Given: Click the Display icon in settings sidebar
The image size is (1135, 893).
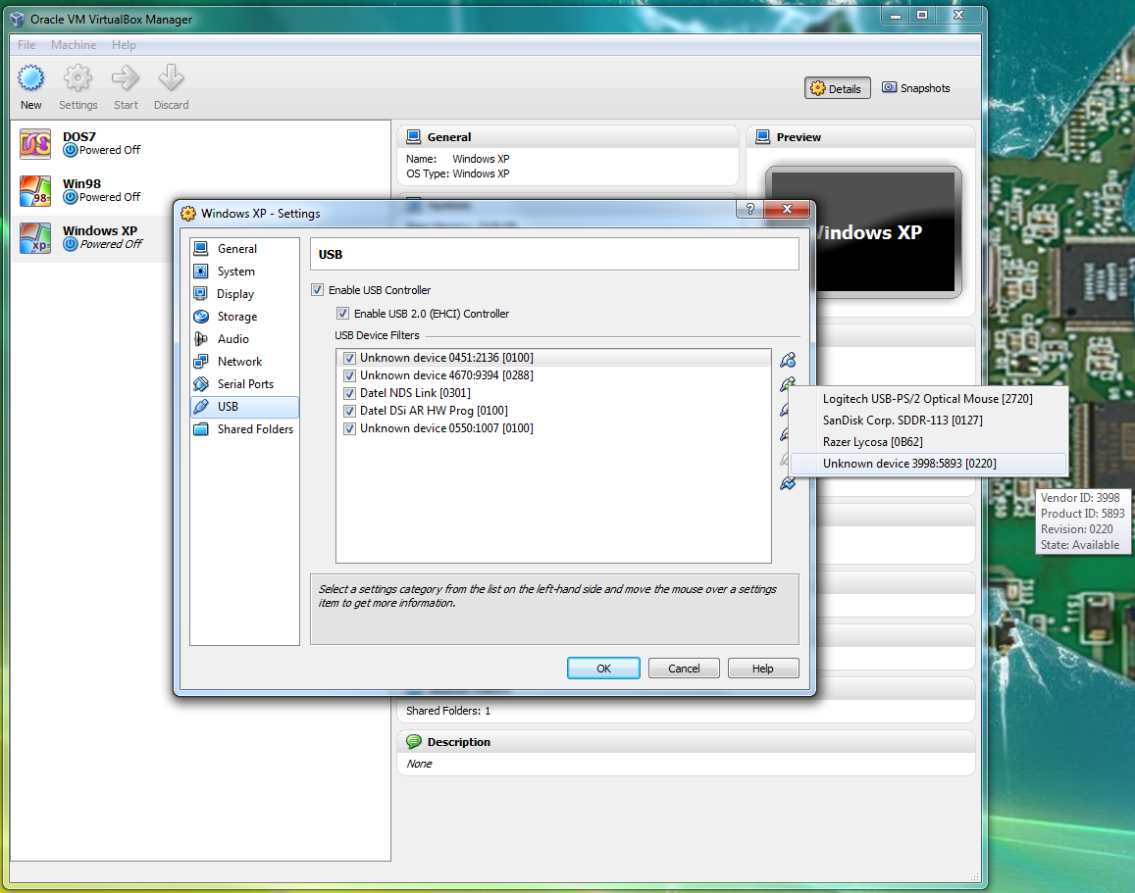Looking at the screenshot, I should pyautogui.click(x=201, y=293).
